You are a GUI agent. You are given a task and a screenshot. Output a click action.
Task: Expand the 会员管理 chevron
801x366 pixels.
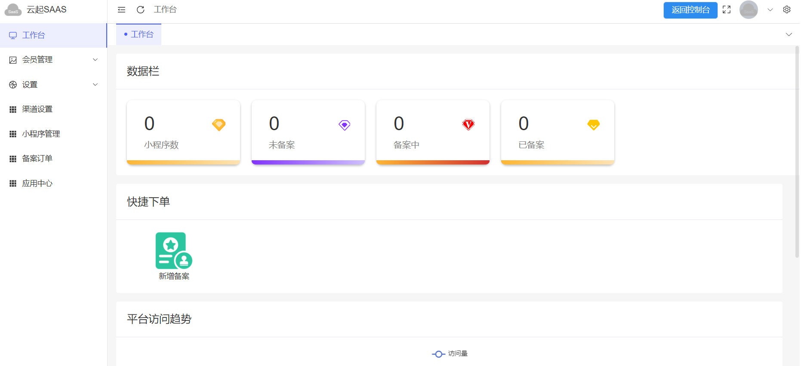96,60
